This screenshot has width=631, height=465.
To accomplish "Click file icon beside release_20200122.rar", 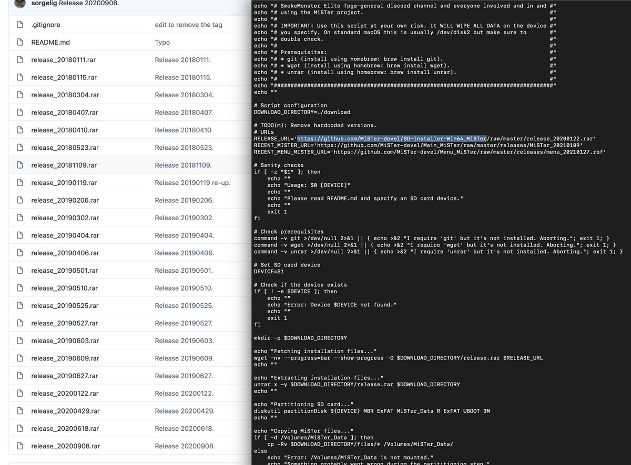I will (x=19, y=393).
